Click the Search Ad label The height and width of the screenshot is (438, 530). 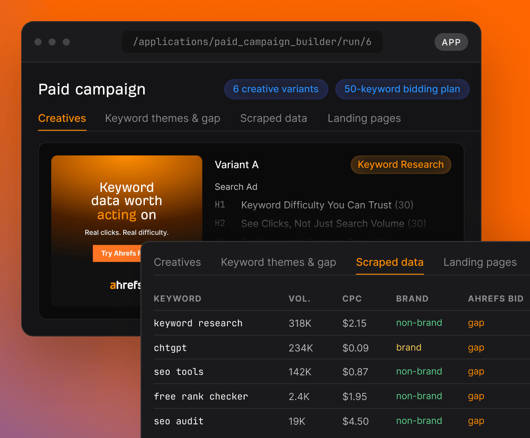[x=236, y=187]
